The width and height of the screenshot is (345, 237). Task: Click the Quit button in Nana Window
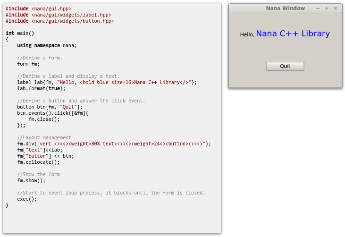point(285,66)
